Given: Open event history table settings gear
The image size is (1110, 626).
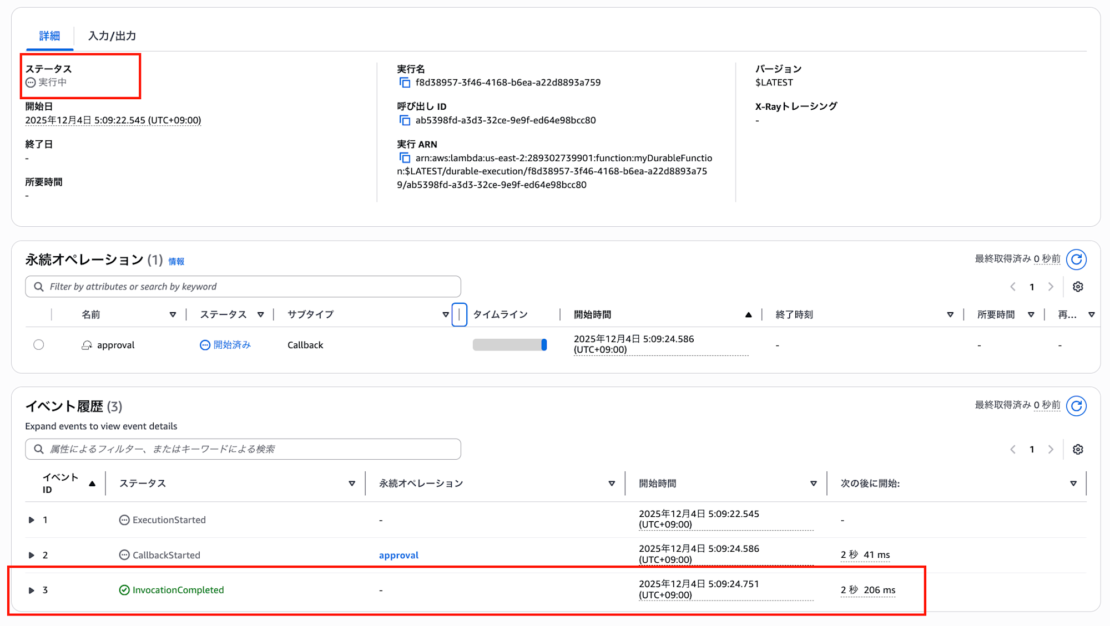Looking at the screenshot, I should click(x=1078, y=449).
